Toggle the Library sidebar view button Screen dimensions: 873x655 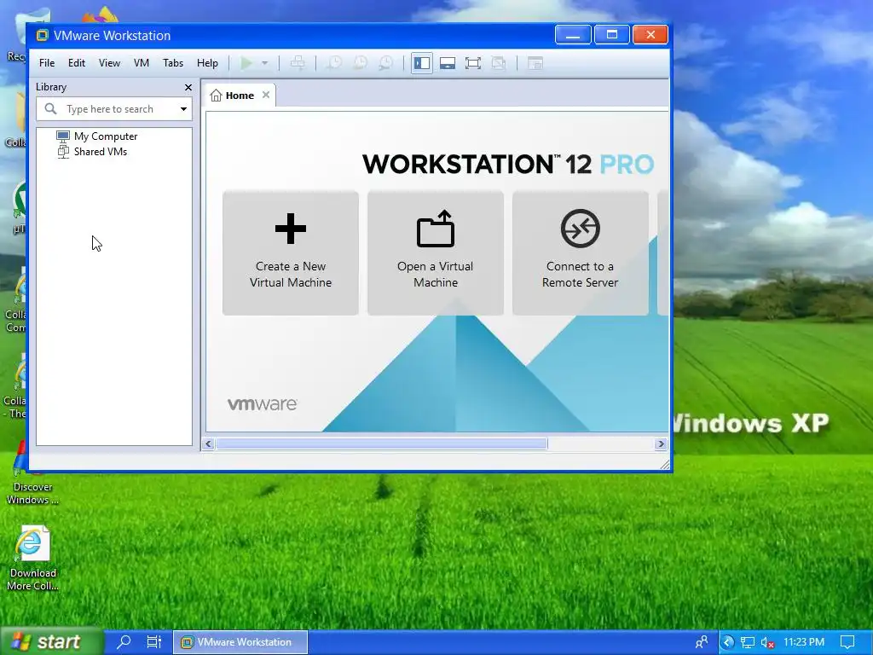(422, 63)
